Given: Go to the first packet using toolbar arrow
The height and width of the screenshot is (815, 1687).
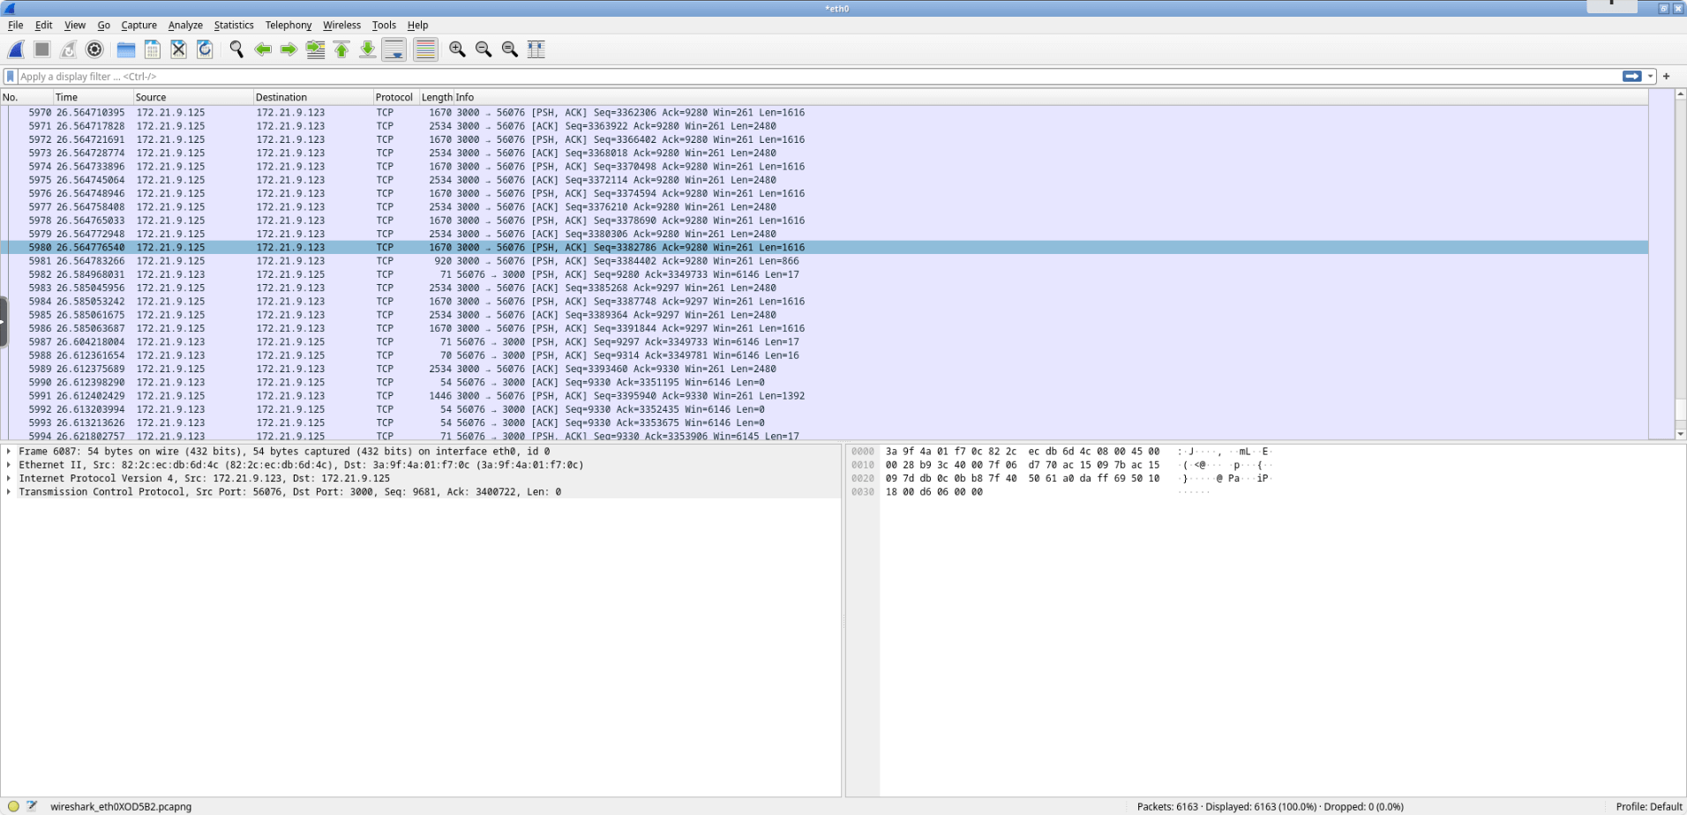Looking at the screenshot, I should coord(341,49).
